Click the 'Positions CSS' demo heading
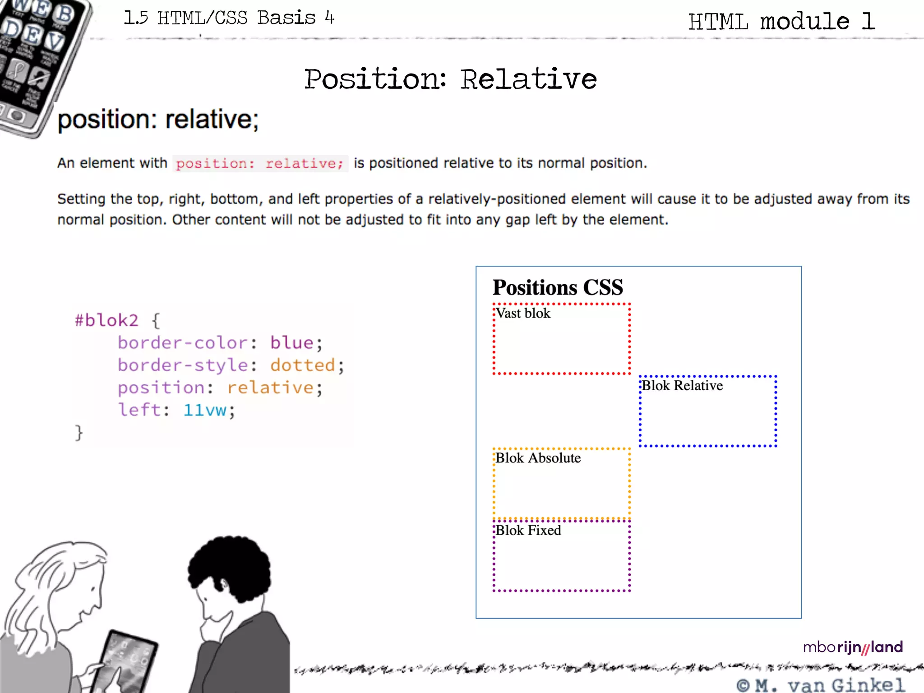This screenshot has height=693, width=924. (558, 287)
